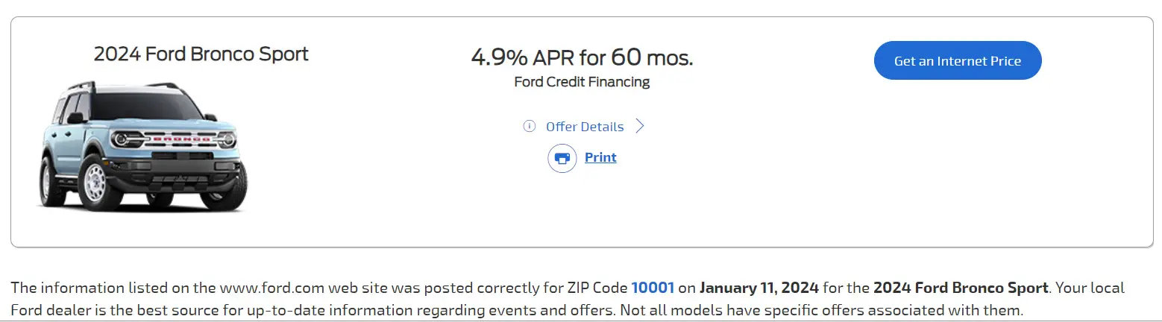Change ZIP Code via the 10001 link
The height and width of the screenshot is (322, 1162).
pos(653,288)
